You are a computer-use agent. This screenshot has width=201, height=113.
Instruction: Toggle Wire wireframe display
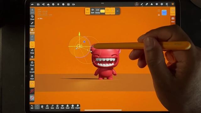[x=73, y=107]
